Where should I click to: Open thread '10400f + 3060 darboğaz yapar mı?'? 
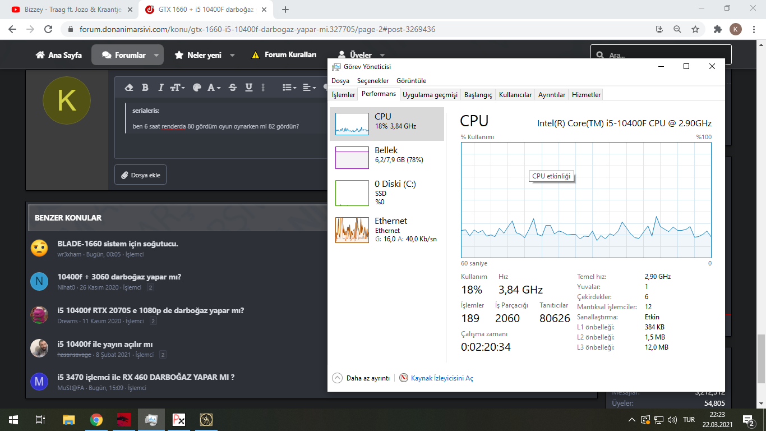point(119,277)
